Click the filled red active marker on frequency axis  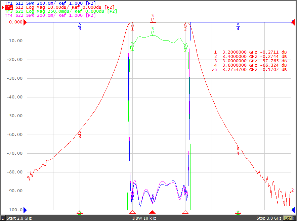[152, 212]
